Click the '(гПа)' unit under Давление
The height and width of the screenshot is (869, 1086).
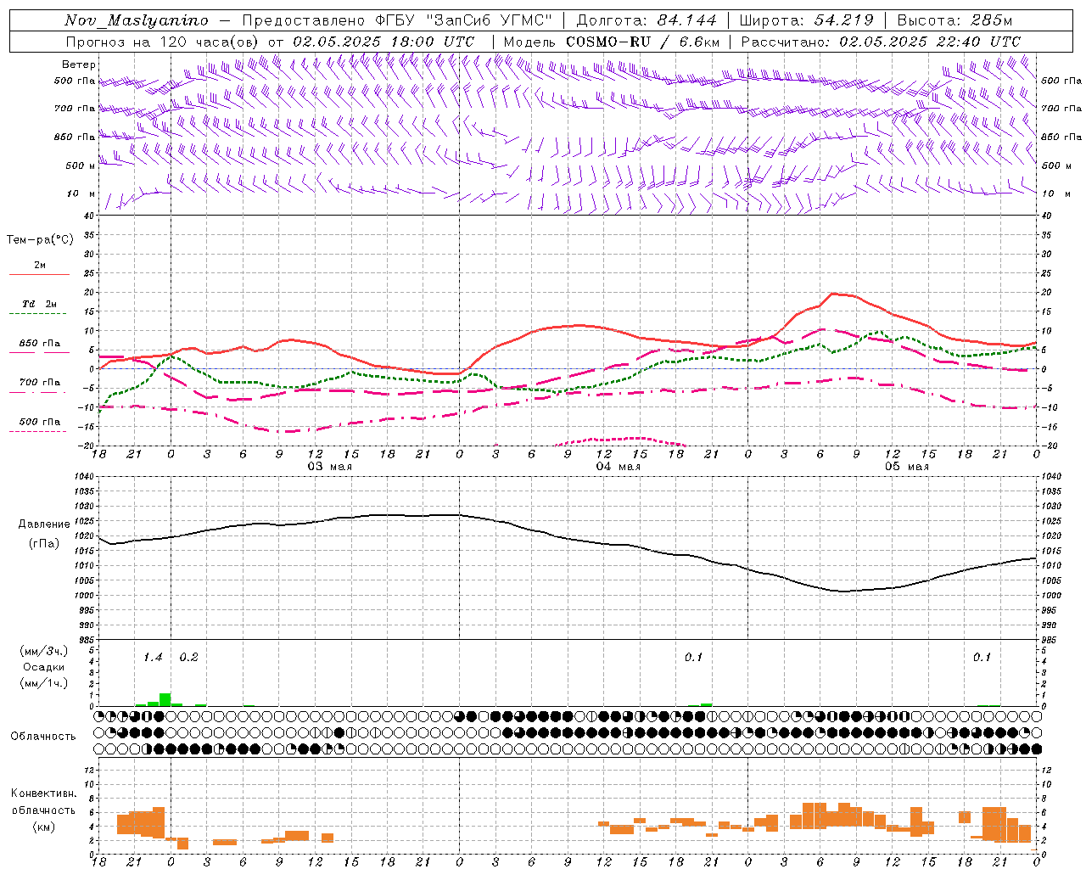pyautogui.click(x=42, y=544)
